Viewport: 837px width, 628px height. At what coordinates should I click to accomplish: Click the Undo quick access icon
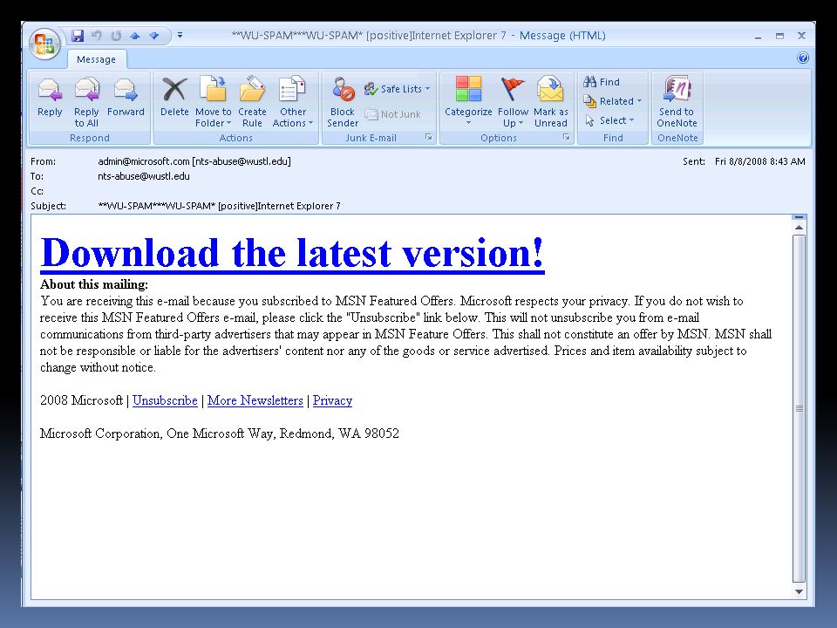[x=97, y=36]
